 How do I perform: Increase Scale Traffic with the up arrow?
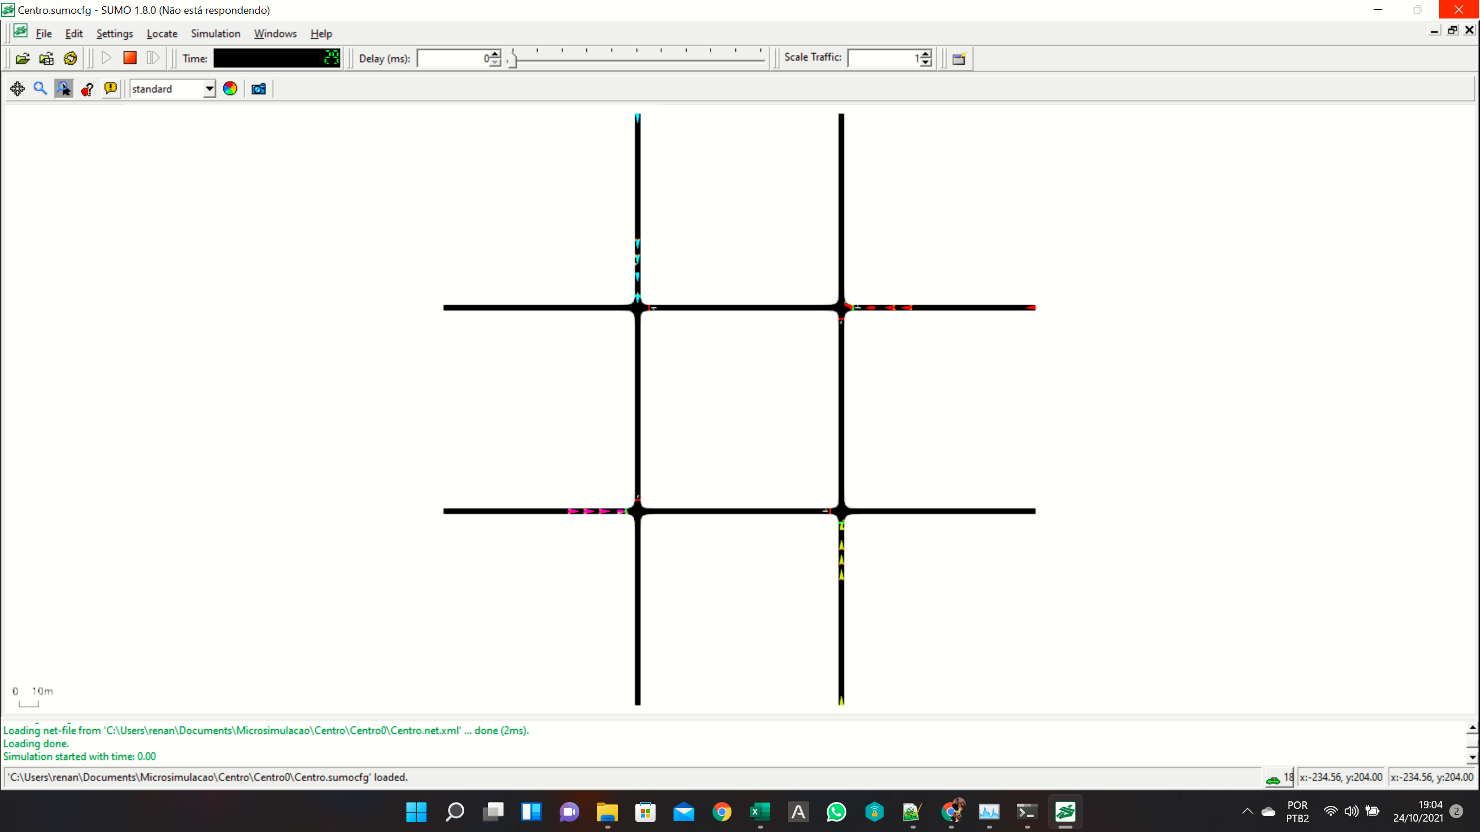(925, 54)
